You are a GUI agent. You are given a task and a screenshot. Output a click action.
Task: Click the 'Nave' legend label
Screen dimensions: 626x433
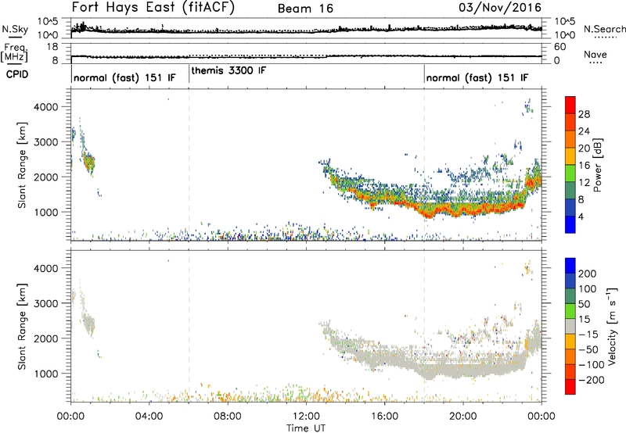coord(595,54)
